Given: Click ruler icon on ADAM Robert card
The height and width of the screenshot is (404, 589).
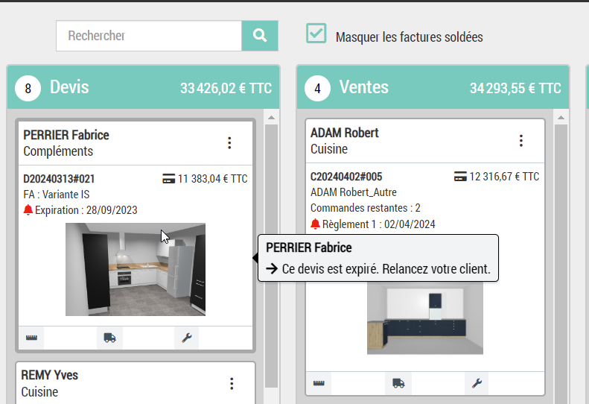Looking at the screenshot, I should tap(319, 384).
